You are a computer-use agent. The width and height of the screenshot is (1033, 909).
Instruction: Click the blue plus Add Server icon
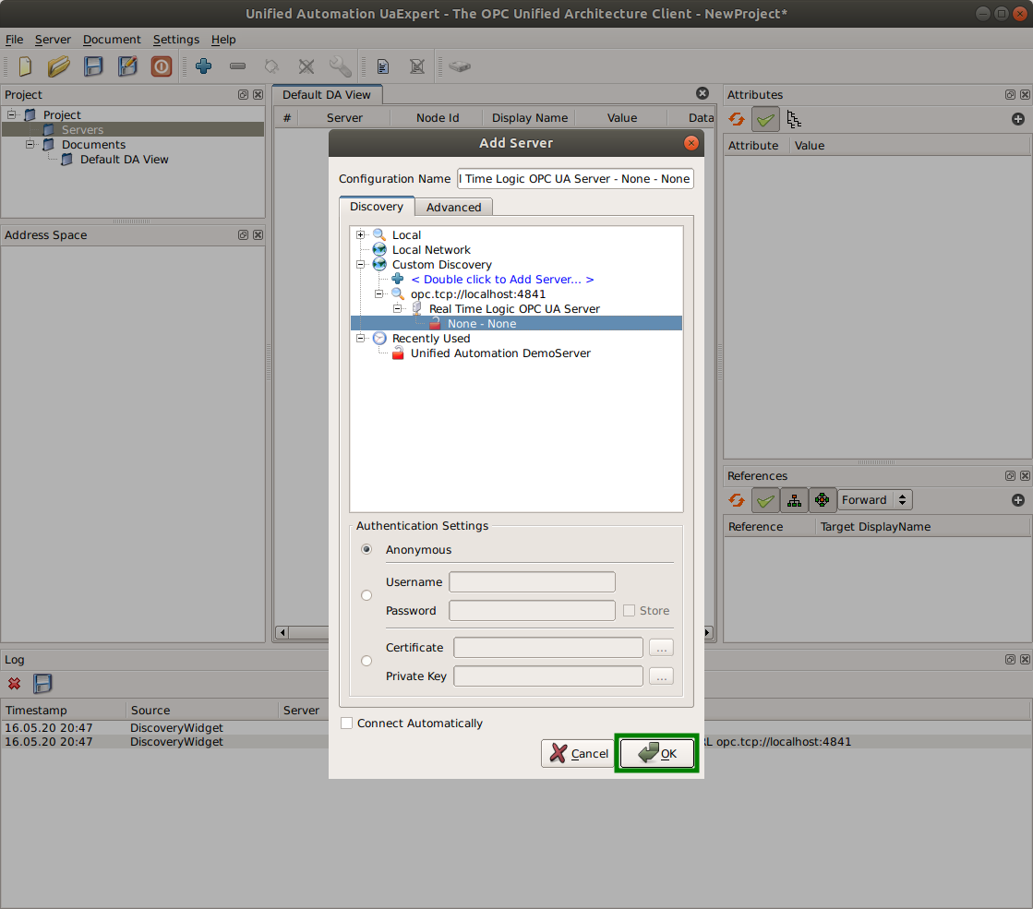pyautogui.click(x=204, y=66)
